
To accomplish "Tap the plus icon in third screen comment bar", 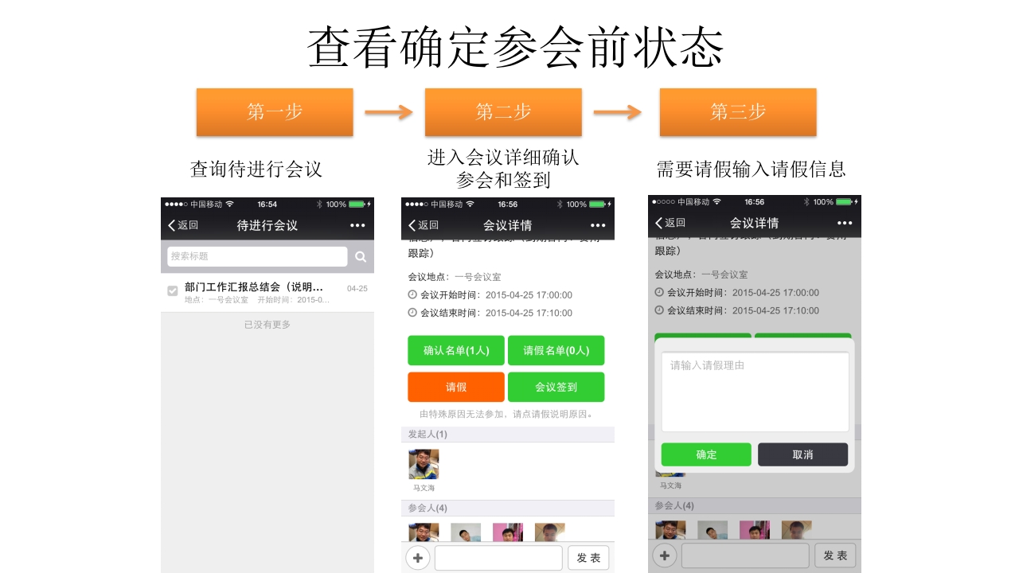I will pyautogui.click(x=665, y=555).
